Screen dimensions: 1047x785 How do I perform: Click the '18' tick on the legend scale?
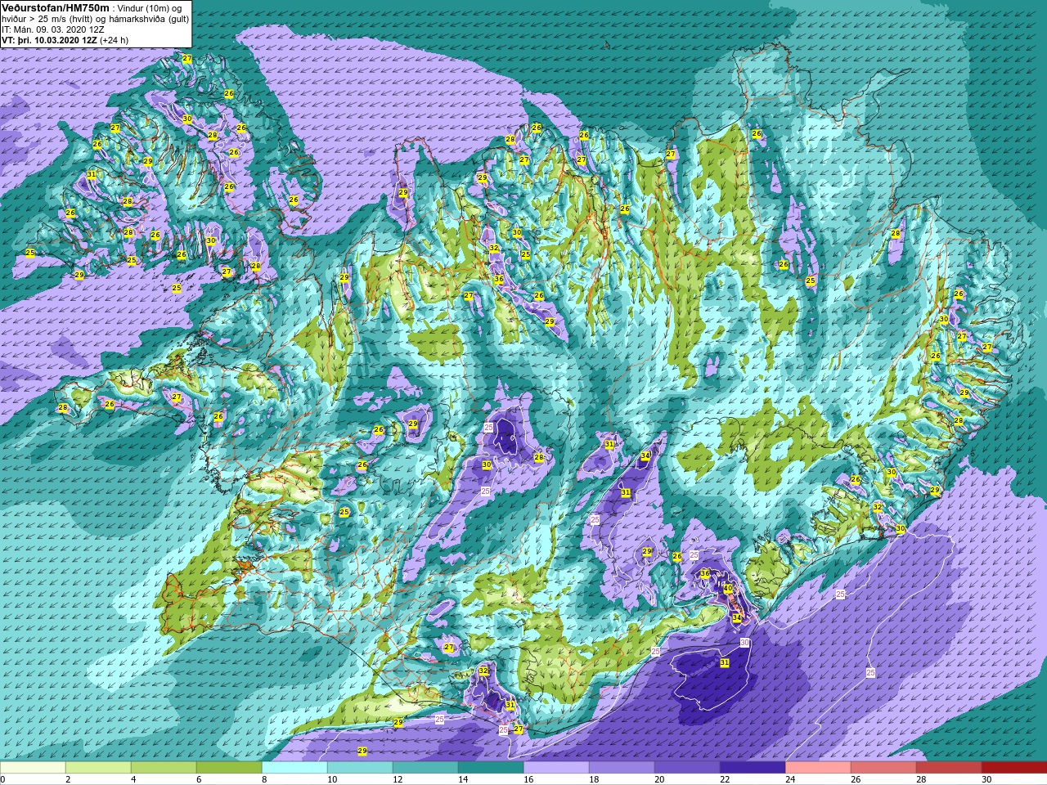pos(594,779)
